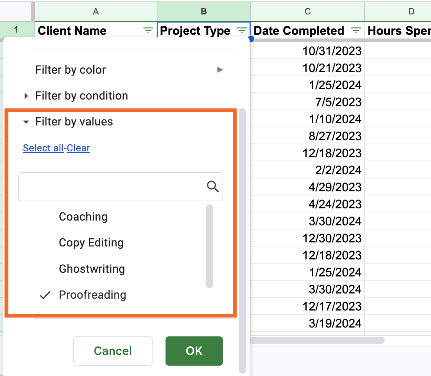The image size is (431, 376).
Task: Check the Ghostwriting value
Action: click(x=92, y=269)
